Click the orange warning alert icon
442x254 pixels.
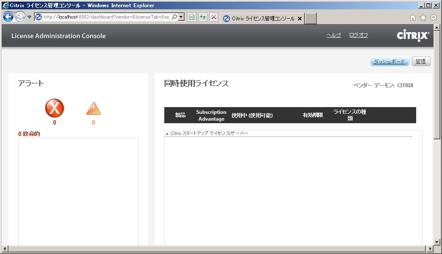[94, 109]
